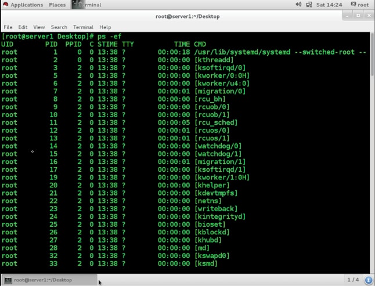The image size is (375, 286).
Task: Click the [rcu_bh] process entry
Action: (x=210, y=99)
